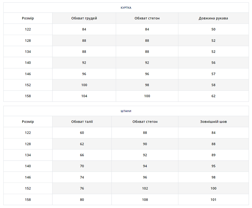
Task: Select the Обхват грудей column header
Action: click(84, 18)
